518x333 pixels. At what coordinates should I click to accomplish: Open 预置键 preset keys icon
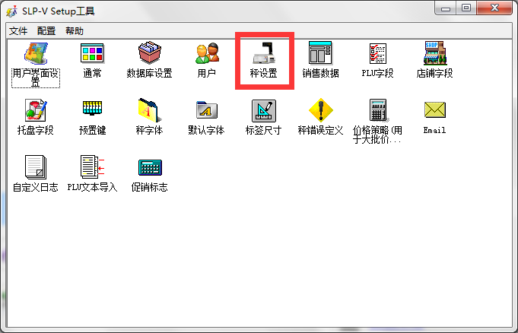pyautogui.click(x=92, y=108)
